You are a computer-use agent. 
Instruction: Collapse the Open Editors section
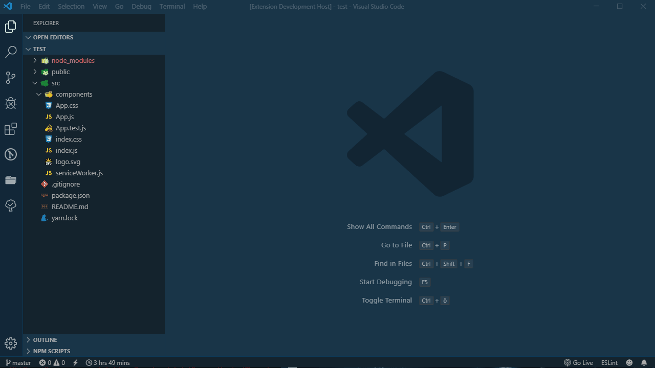(94, 37)
